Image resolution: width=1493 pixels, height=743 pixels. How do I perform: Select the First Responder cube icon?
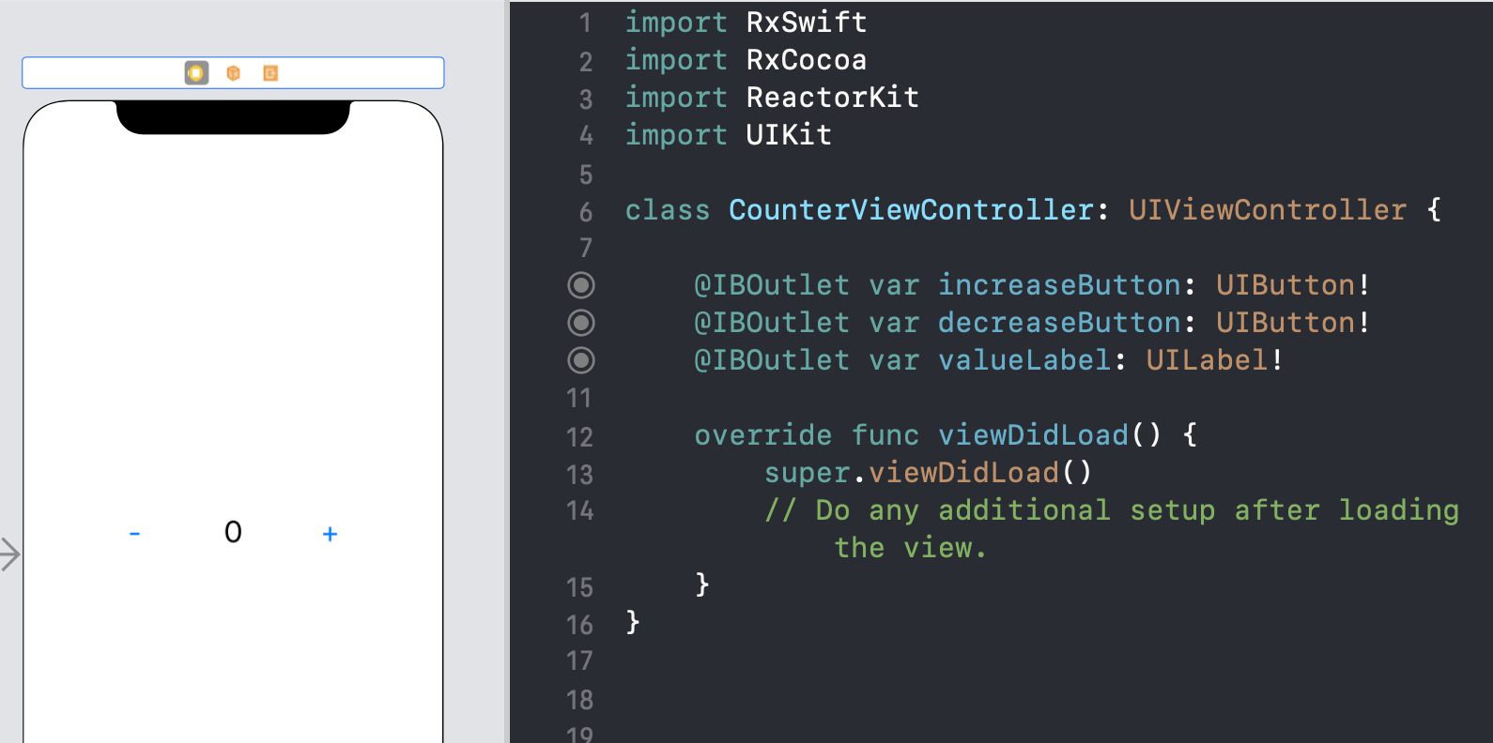coord(234,73)
